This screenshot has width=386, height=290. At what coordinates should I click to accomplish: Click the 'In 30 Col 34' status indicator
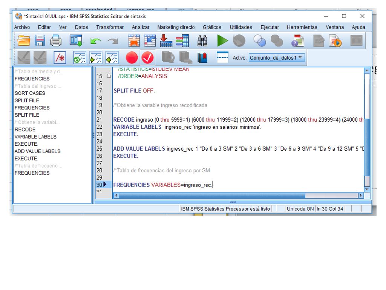click(x=329, y=209)
